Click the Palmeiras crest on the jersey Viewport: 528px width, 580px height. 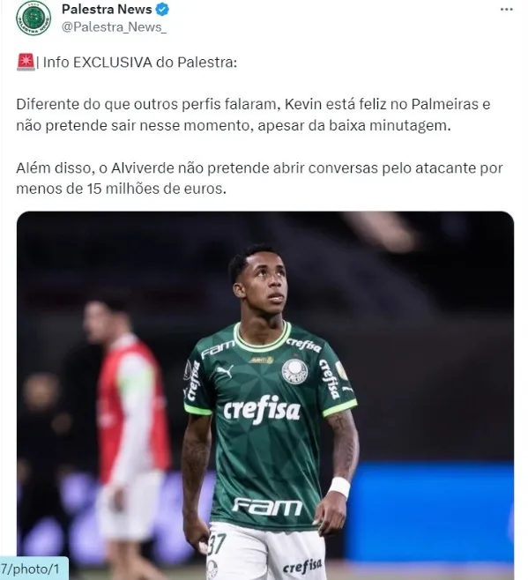click(x=295, y=371)
